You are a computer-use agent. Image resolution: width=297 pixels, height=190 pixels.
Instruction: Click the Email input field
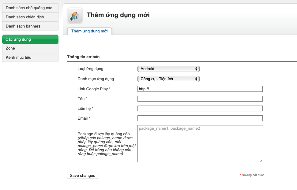[200, 118]
